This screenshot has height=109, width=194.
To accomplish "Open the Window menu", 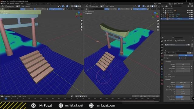I will click(x=17, y=4).
